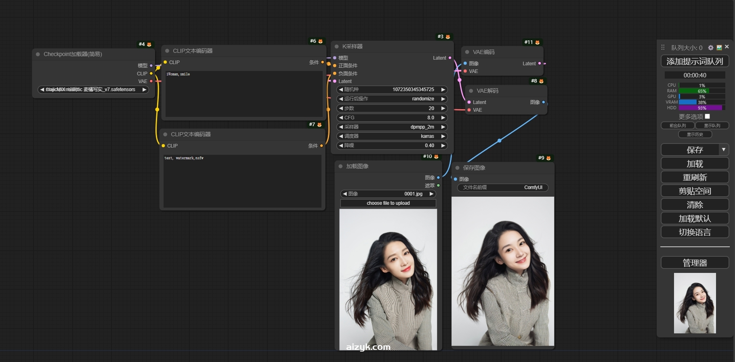Increase 降噪 value with right arrow
This screenshot has width=735, height=362.
tap(443, 146)
